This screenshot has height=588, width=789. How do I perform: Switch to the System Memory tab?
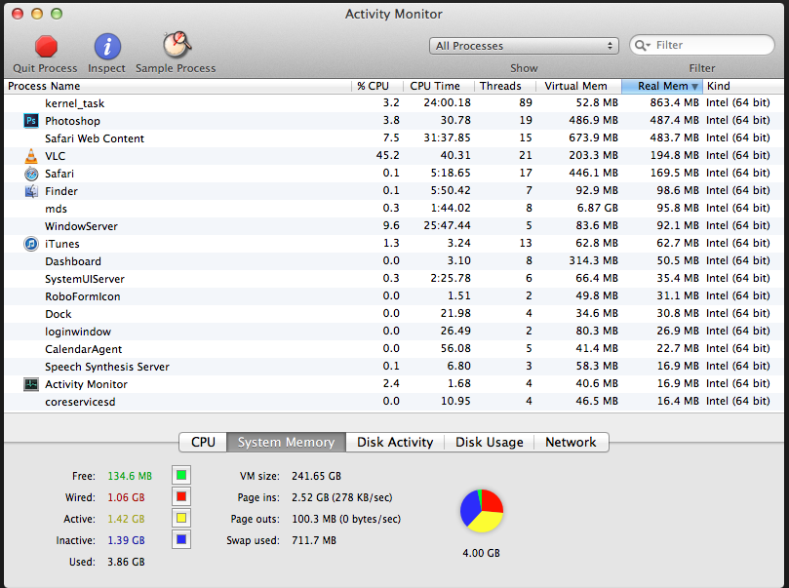pyautogui.click(x=286, y=442)
